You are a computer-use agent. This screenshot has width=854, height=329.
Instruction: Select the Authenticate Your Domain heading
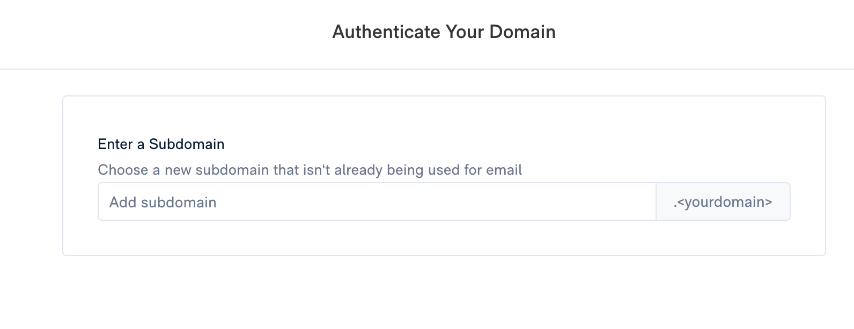[444, 32]
